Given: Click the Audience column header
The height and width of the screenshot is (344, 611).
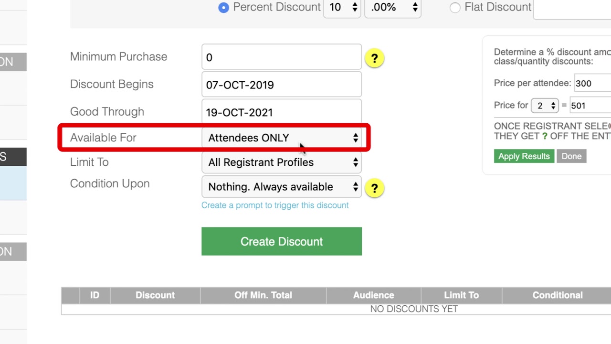Looking at the screenshot, I should [373, 295].
